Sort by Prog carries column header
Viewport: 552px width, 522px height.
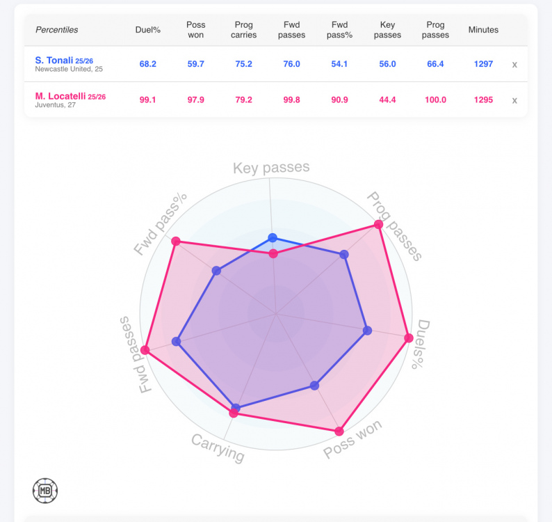tap(243, 30)
